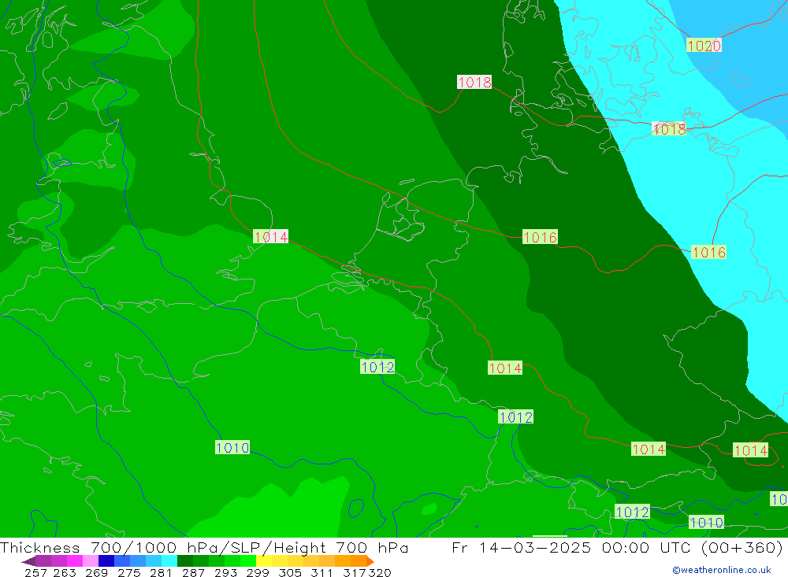
Task: Click the 1018 label on the cyan band
Action: [669, 129]
